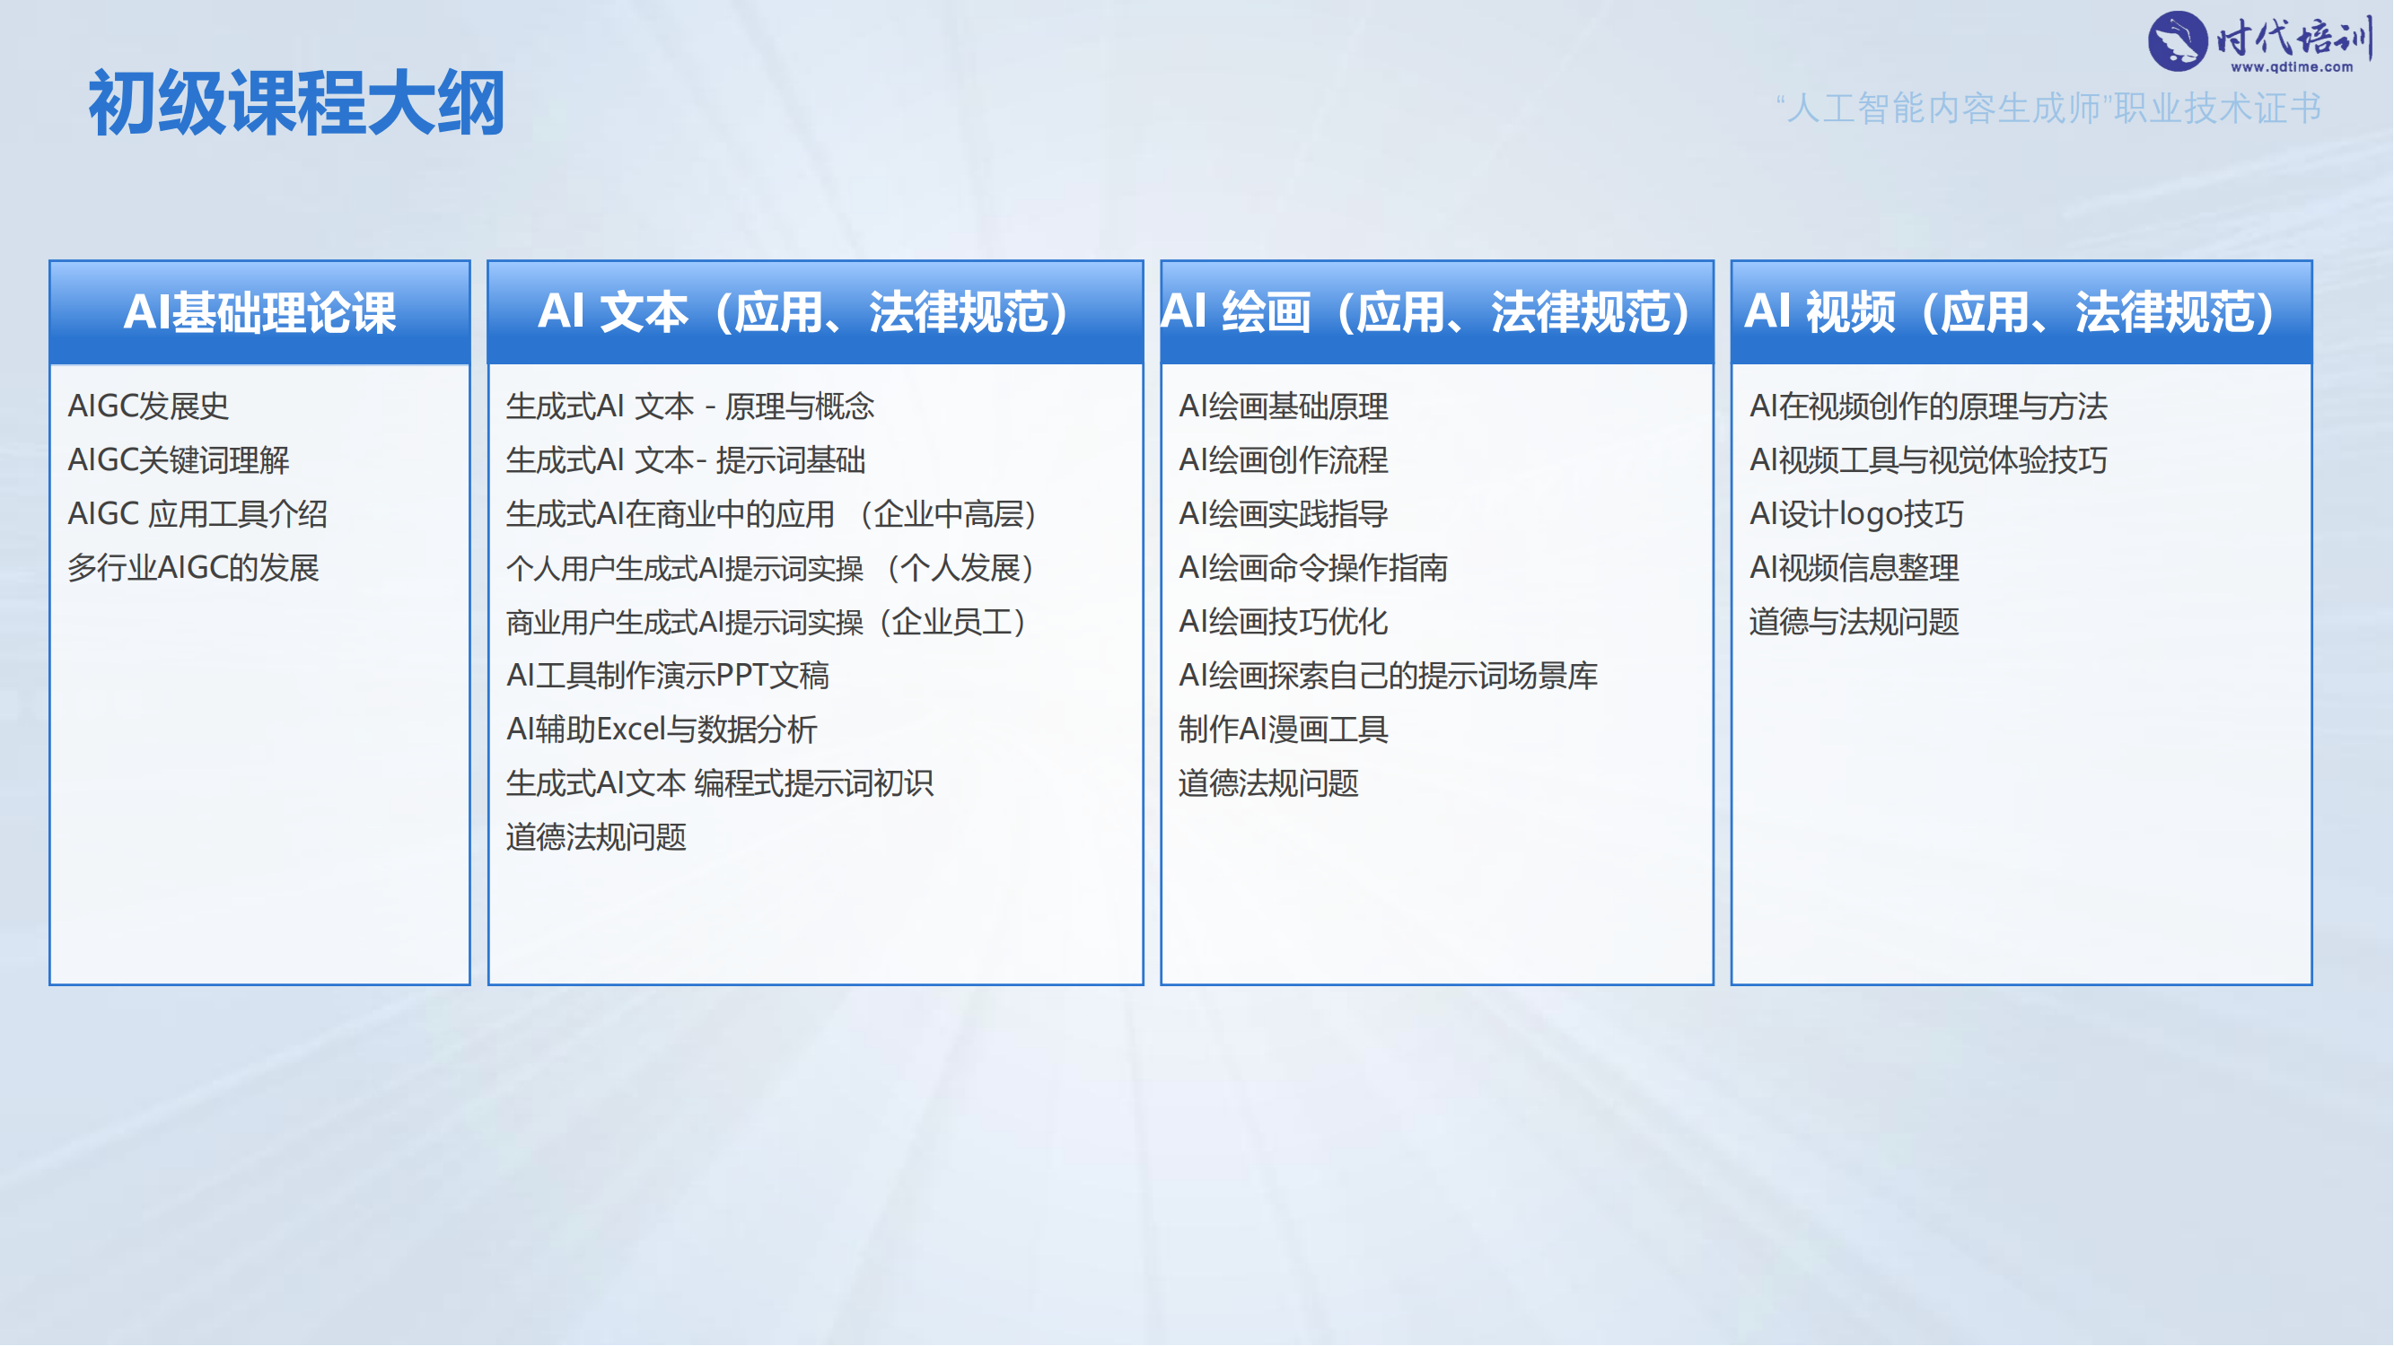Select 道德法规问题 in AI 文本 column
Image resolution: width=2394 pixels, height=1346 pixels.
click(x=597, y=837)
